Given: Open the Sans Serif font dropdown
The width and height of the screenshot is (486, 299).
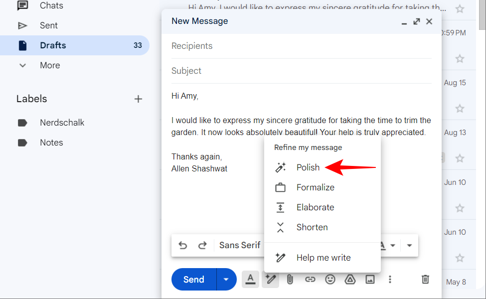Looking at the screenshot, I should click(240, 245).
